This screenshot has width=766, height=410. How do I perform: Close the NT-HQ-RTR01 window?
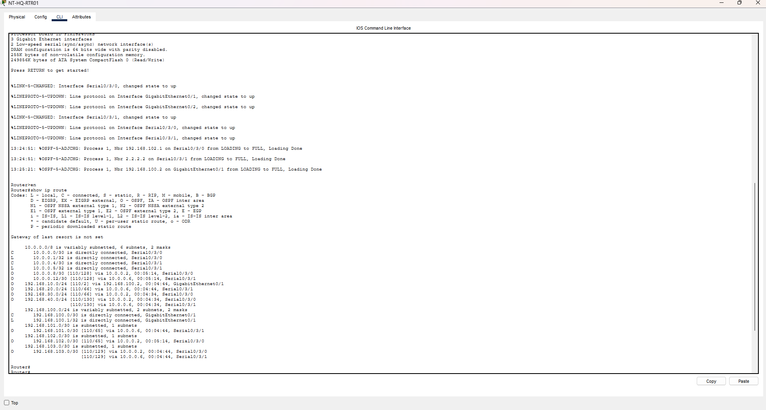pos(758,3)
